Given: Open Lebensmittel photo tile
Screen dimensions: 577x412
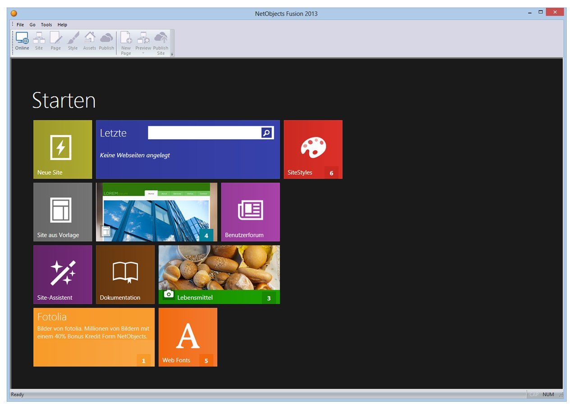Looking at the screenshot, I should (219, 275).
